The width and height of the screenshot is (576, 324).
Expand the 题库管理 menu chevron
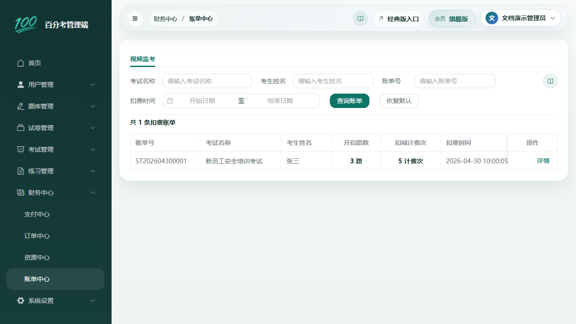pyautogui.click(x=93, y=106)
